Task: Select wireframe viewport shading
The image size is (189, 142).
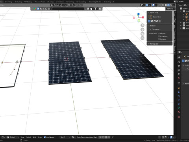Action: 163,5
